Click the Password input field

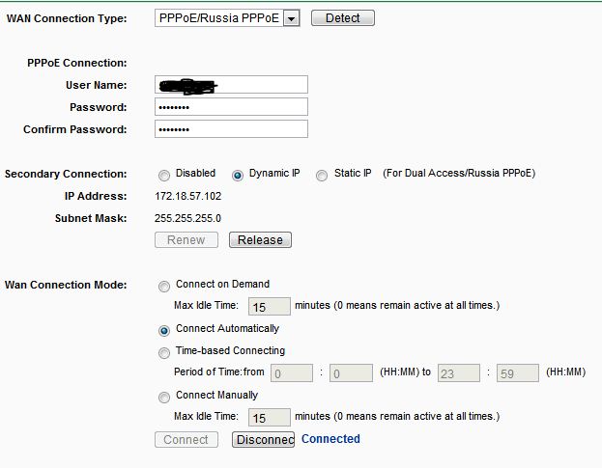point(231,107)
